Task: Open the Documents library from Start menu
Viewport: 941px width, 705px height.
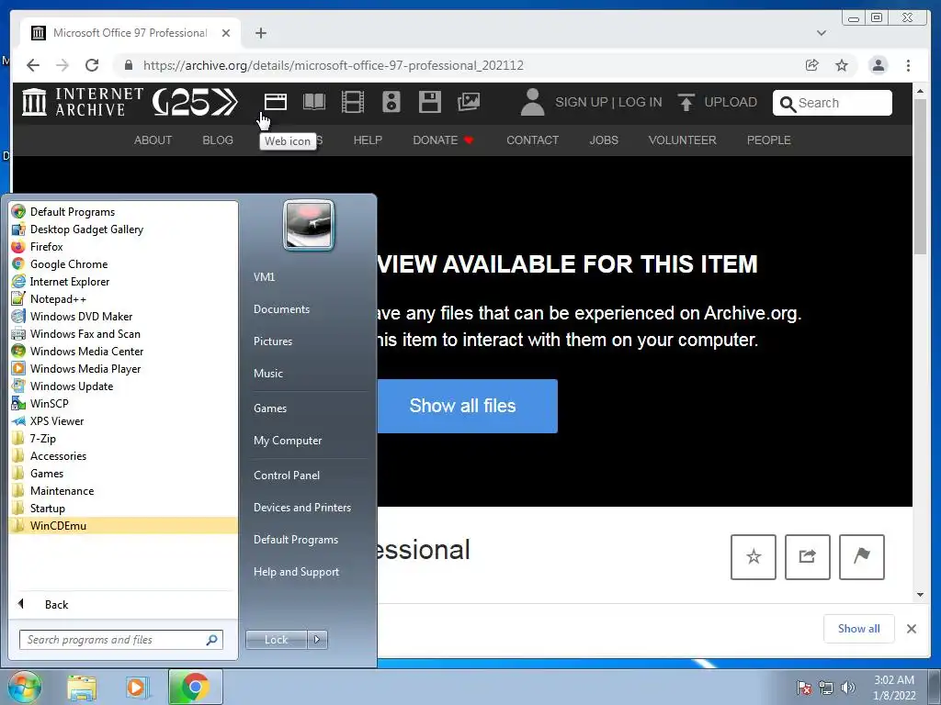Action: pyautogui.click(x=281, y=308)
